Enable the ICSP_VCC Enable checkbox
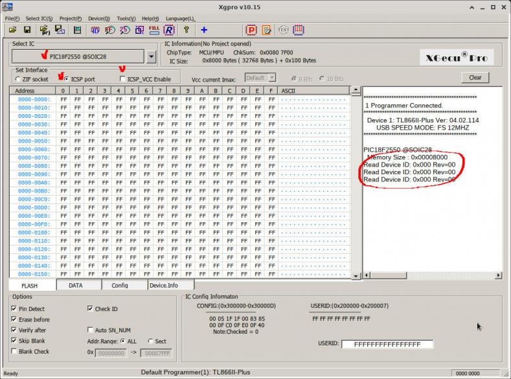 point(123,79)
